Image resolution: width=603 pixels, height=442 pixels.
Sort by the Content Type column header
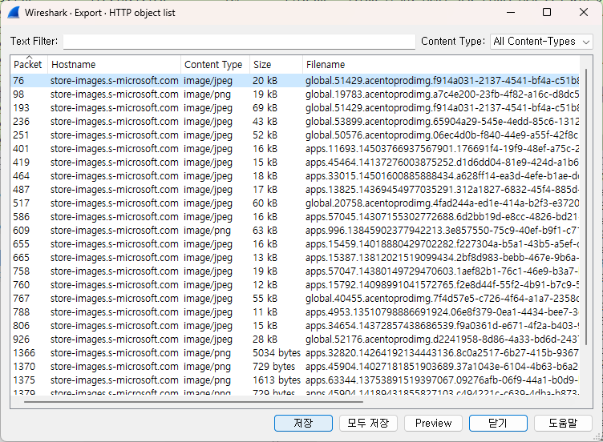click(x=215, y=65)
